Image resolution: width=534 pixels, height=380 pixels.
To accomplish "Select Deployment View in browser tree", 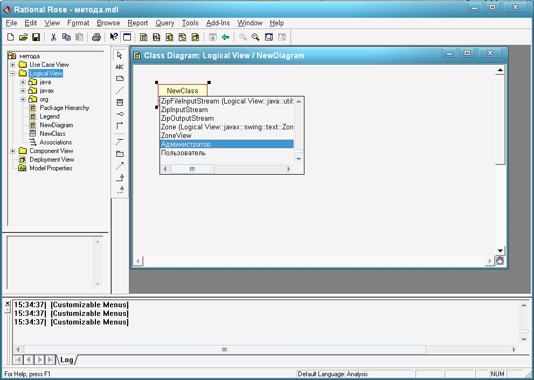I will pos(52,160).
